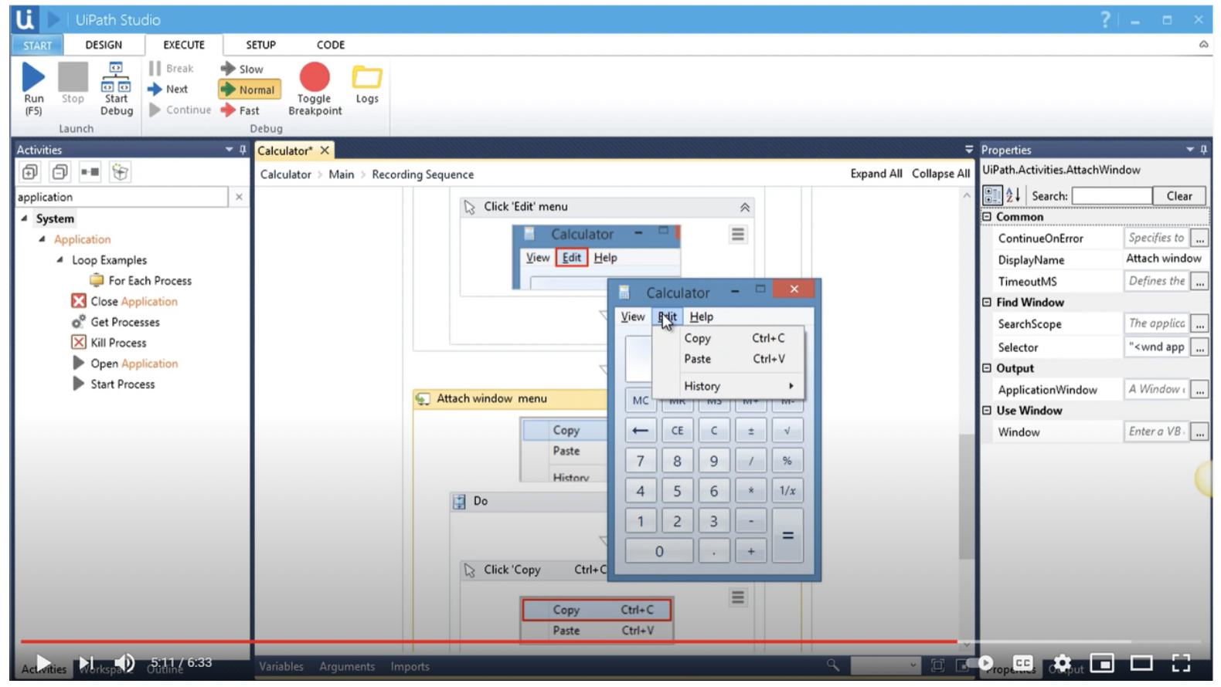Click the third icon in the Activities toolbar
The image size is (1221, 687).
[x=90, y=172]
